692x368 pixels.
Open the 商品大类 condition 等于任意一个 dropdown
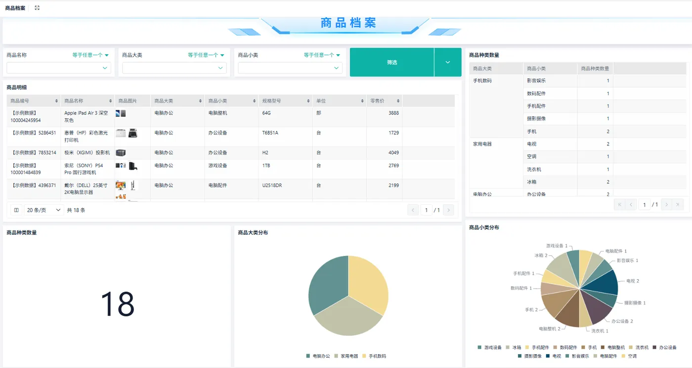[x=206, y=55]
